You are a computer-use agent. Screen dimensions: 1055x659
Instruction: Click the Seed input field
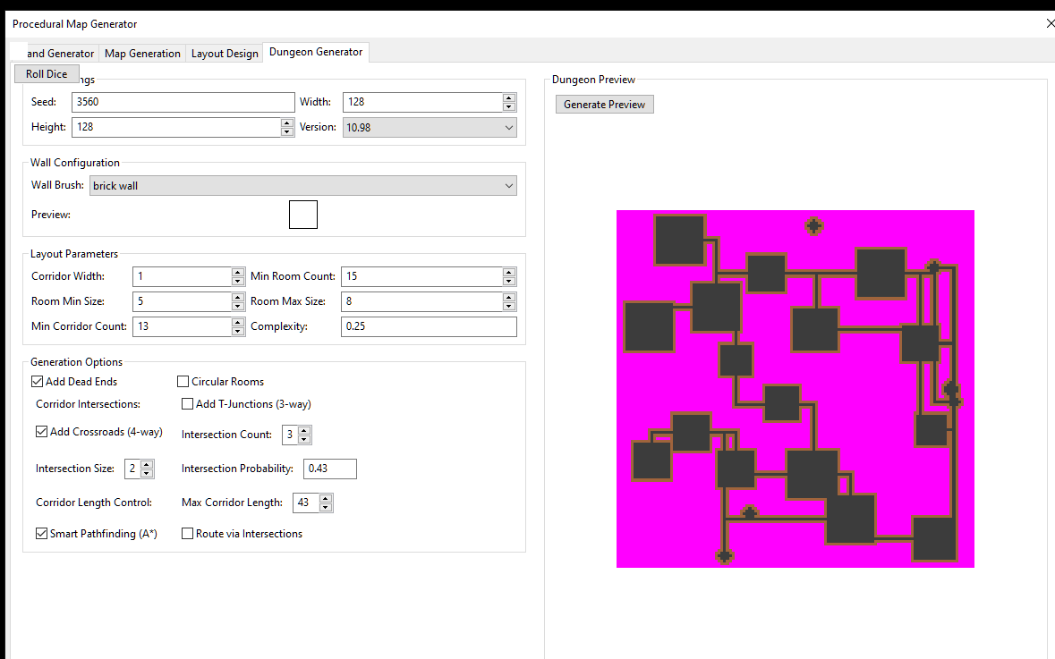tap(183, 102)
